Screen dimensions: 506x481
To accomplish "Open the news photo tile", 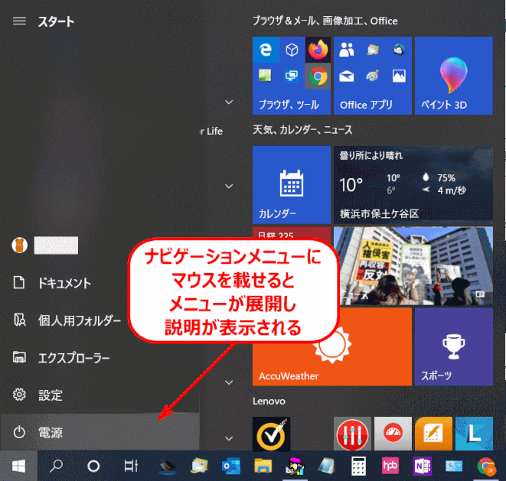I will pos(413,266).
